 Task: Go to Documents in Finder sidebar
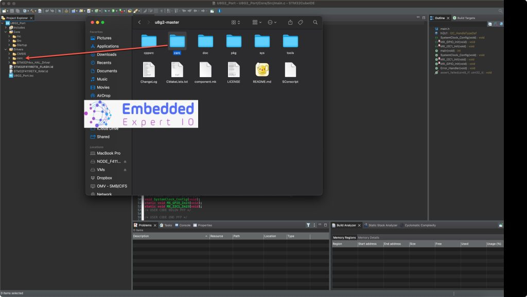click(104, 71)
